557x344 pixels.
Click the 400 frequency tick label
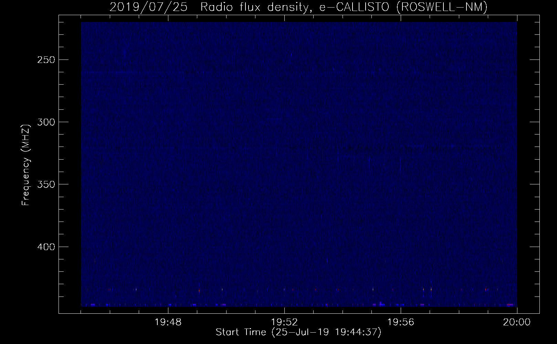tap(45, 247)
